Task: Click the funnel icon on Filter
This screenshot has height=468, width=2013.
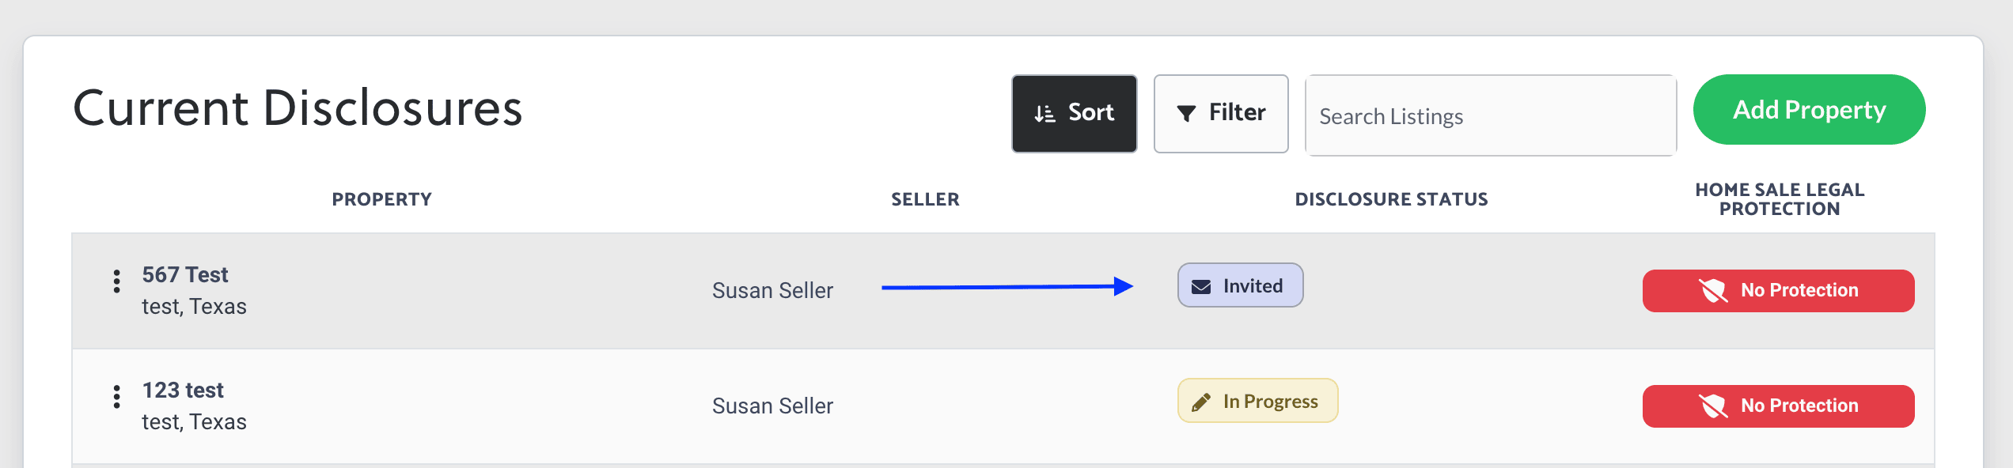Action: click(x=1186, y=114)
